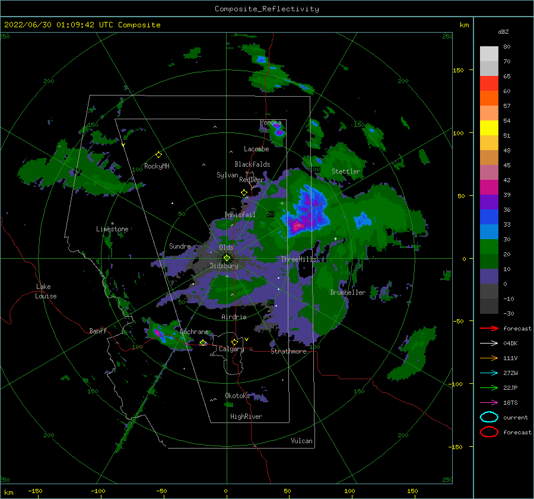Click the magenta 18TS arrow in legend
The height and width of the screenshot is (499, 534).
489,403
